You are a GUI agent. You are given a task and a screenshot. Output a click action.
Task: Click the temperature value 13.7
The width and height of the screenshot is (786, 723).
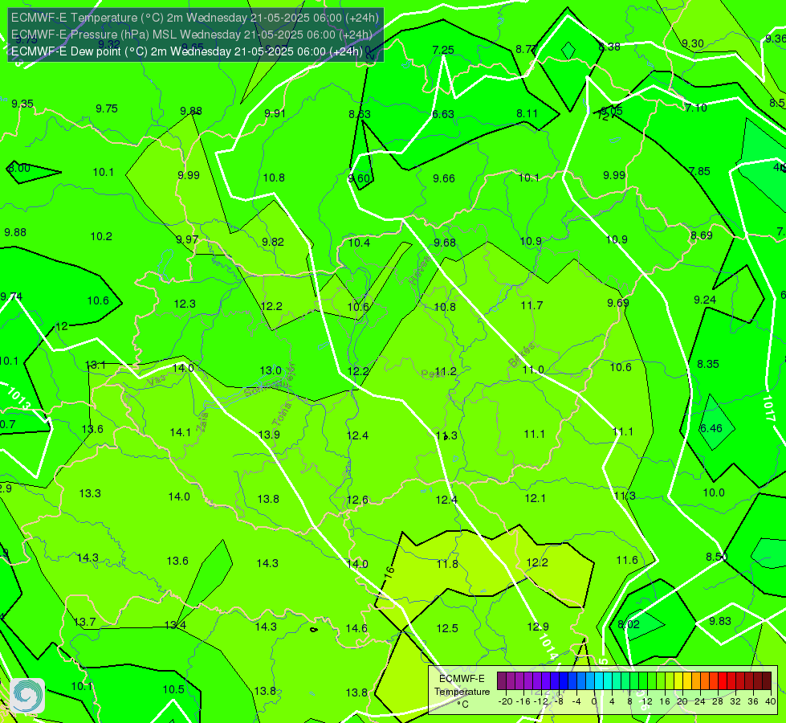(x=85, y=622)
